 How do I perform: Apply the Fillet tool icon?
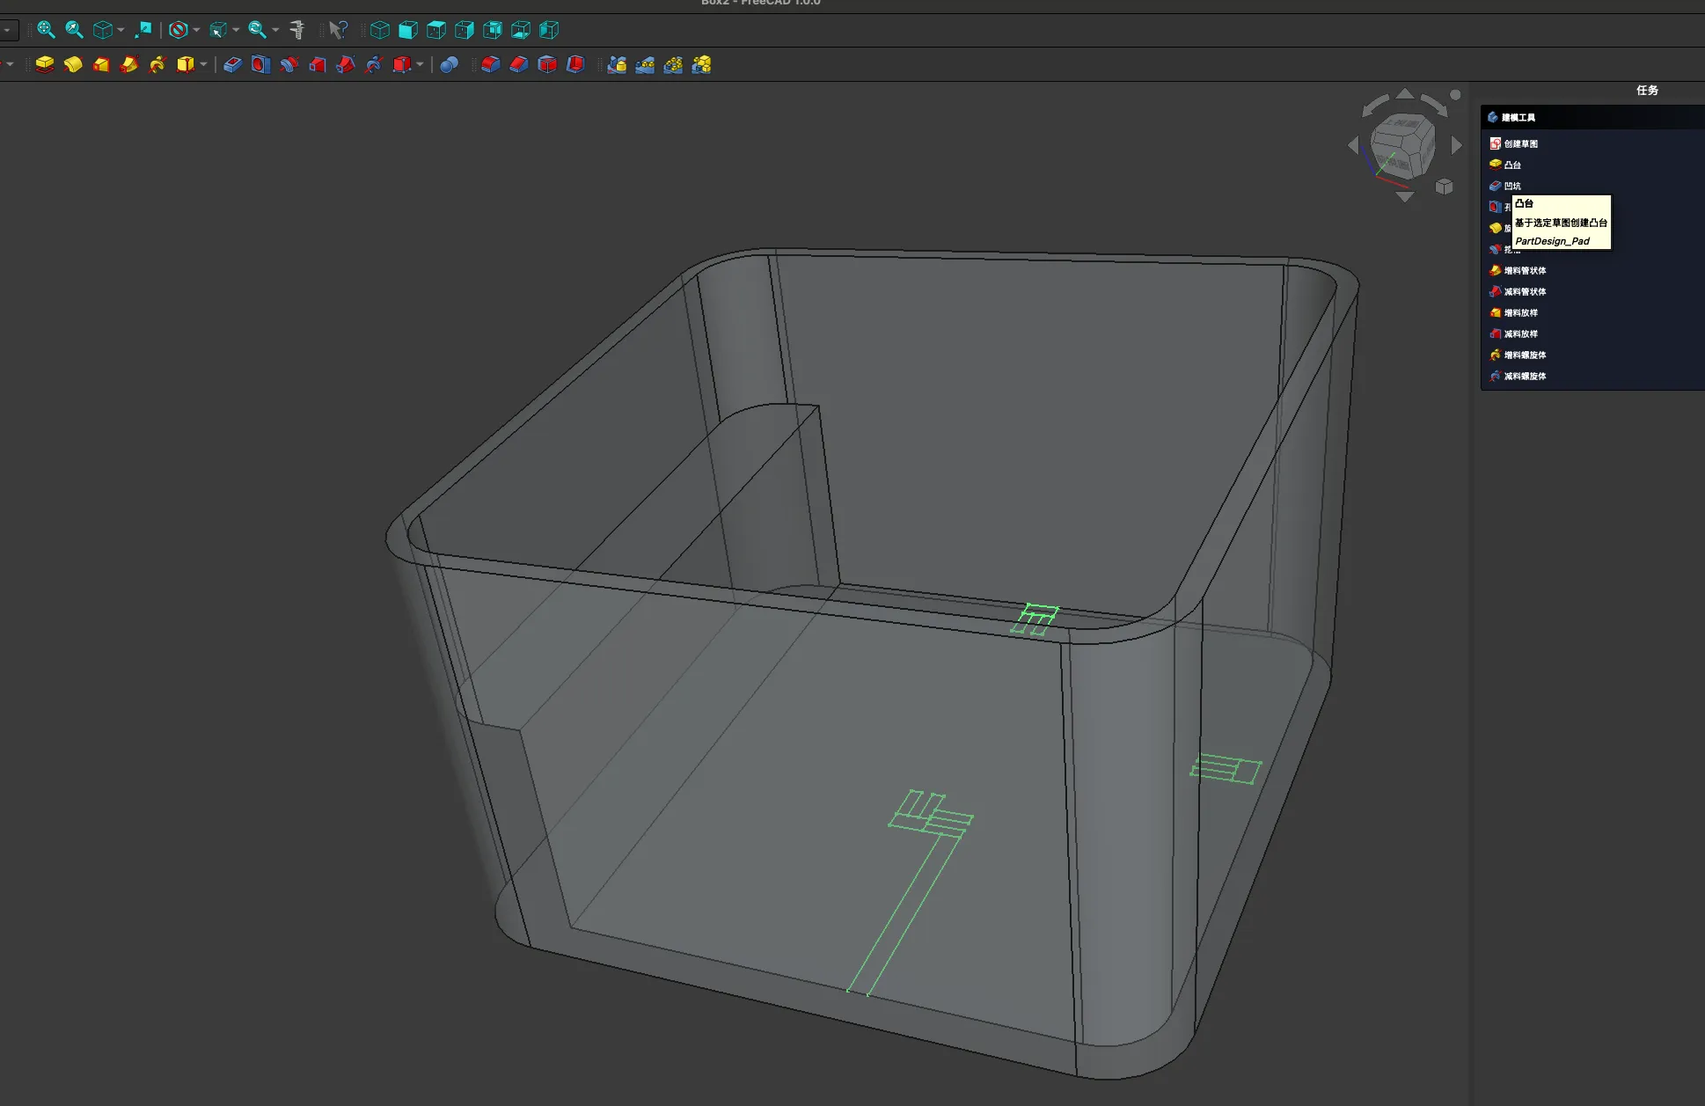(490, 64)
